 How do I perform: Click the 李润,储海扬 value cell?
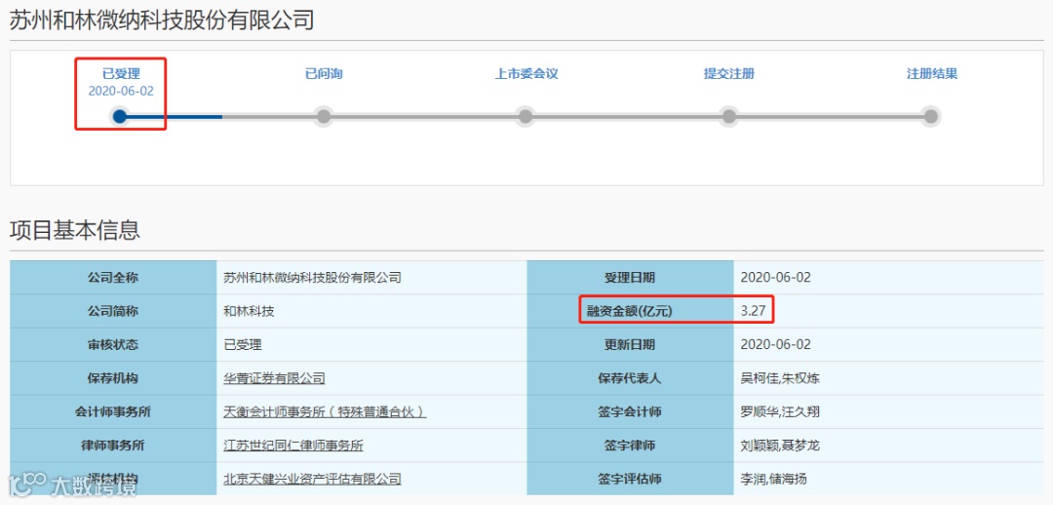(x=889, y=479)
